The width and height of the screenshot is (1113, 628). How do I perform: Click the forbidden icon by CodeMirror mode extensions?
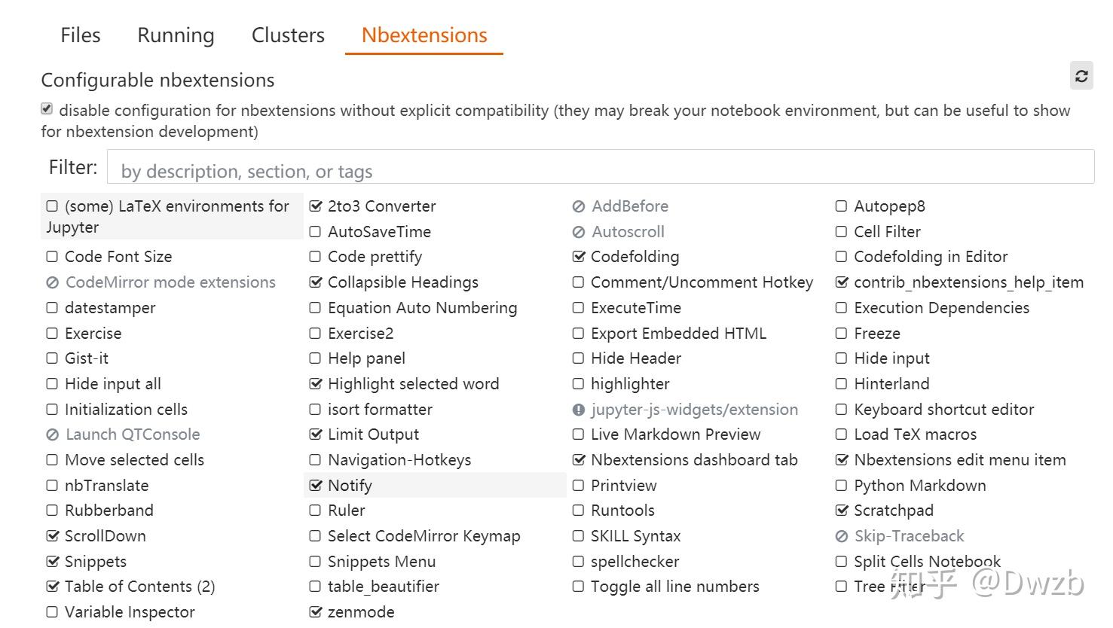tap(53, 282)
